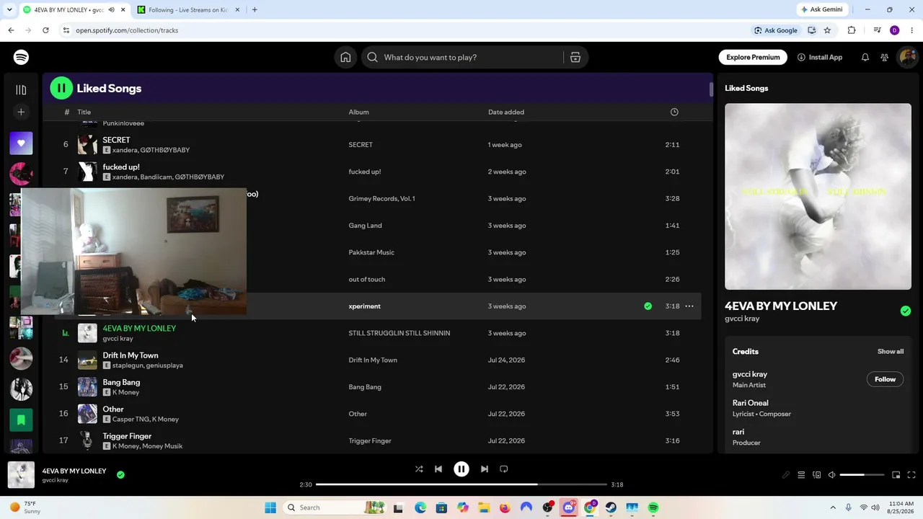
Task: Sort the list by duration clock icon
Action: [x=674, y=112]
